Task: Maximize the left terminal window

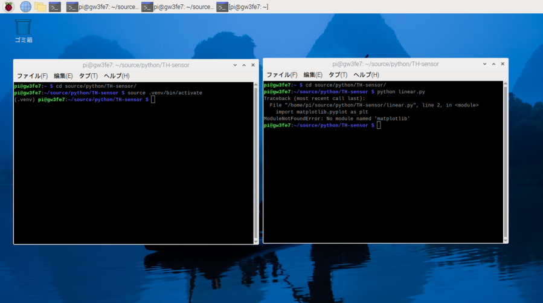Action: 244,65
